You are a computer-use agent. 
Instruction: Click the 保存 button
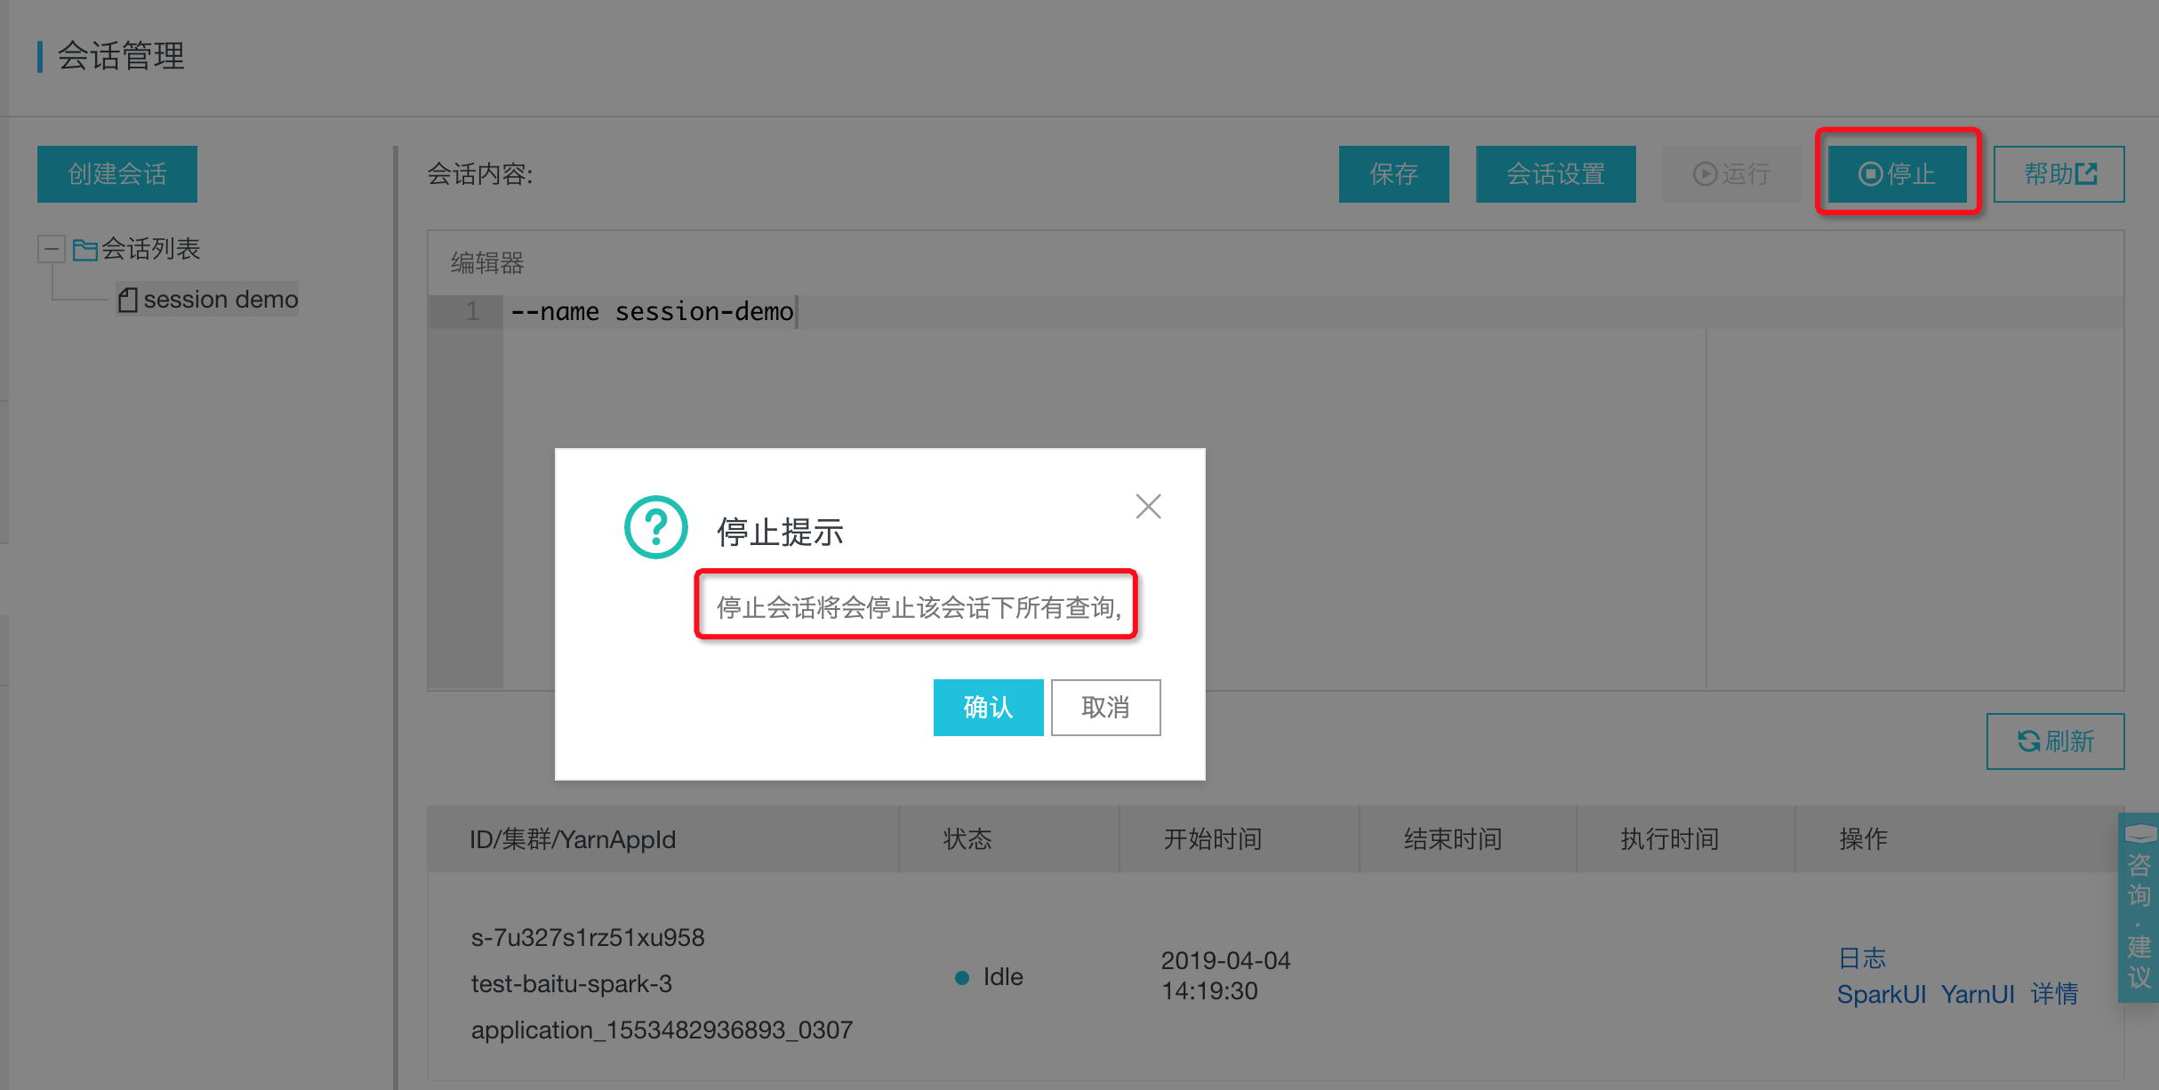click(1393, 174)
